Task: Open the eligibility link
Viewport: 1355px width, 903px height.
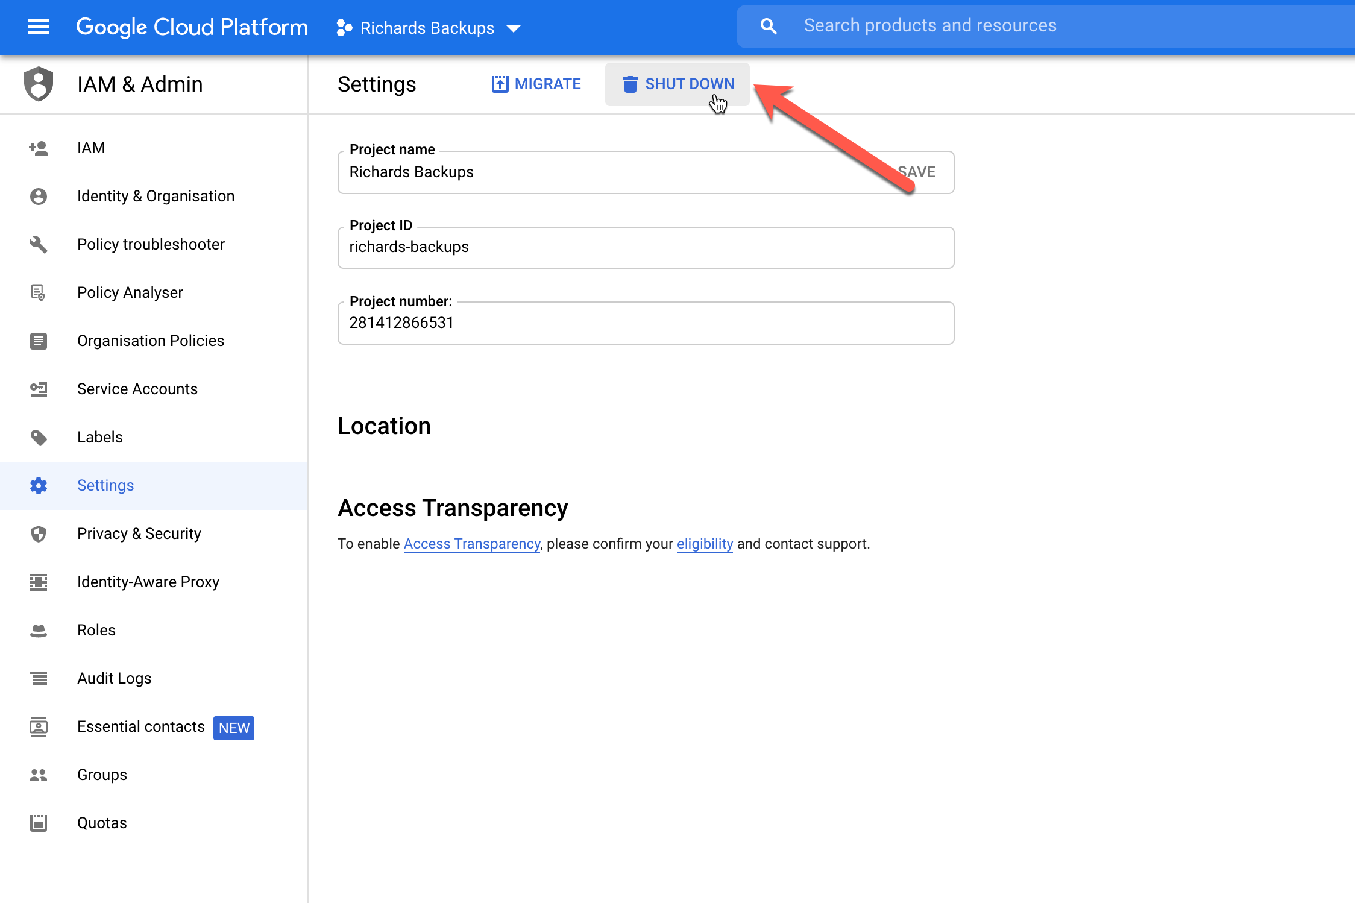Action: pyautogui.click(x=705, y=544)
